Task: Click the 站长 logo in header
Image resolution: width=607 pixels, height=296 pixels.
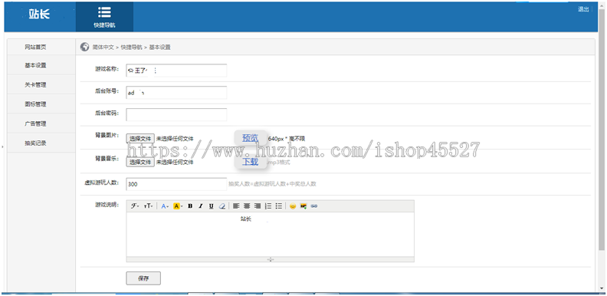Action: click(x=39, y=15)
